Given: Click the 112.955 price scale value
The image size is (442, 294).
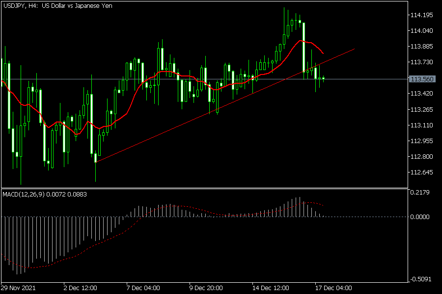Looking at the screenshot, I should pos(422,141).
